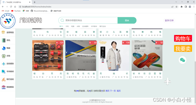Open the Gmail bookmark
This screenshot has height=105, width=196.
click(5, 11)
